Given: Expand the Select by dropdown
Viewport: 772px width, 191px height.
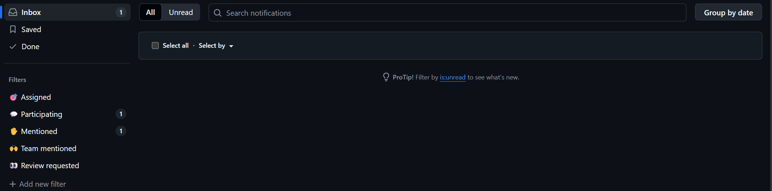Looking at the screenshot, I should point(216,46).
